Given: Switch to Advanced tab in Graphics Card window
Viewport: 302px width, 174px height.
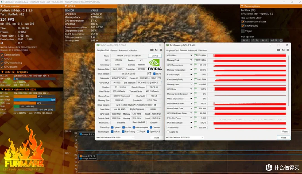Looking at the screenshot, I should point(123,51).
